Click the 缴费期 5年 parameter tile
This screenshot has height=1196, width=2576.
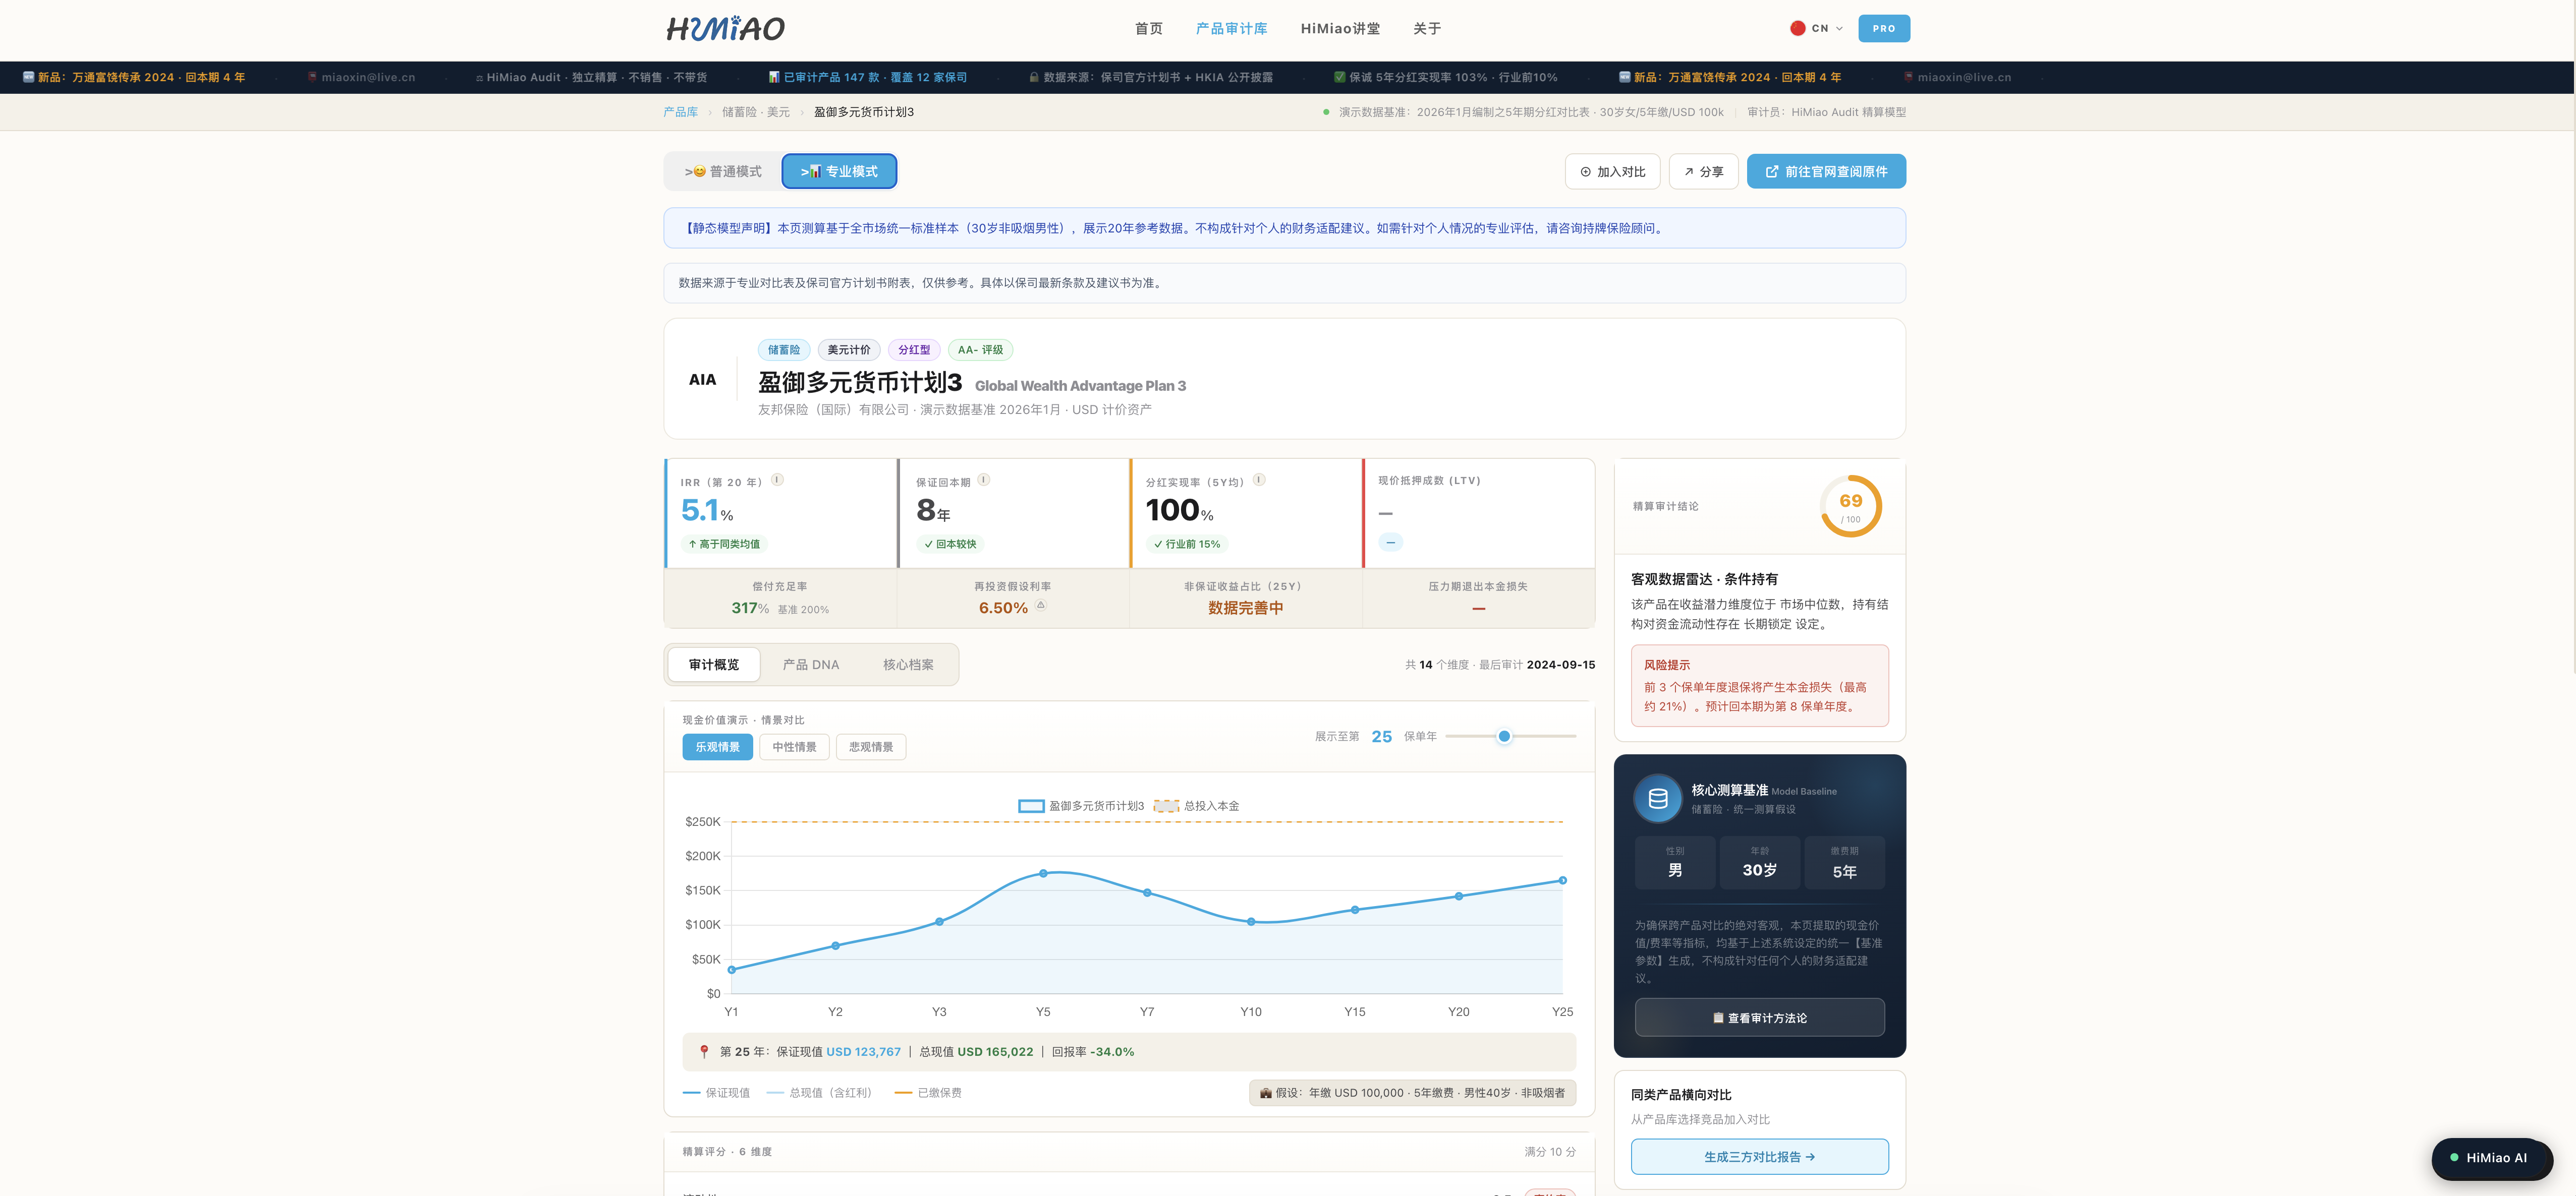(x=1845, y=862)
